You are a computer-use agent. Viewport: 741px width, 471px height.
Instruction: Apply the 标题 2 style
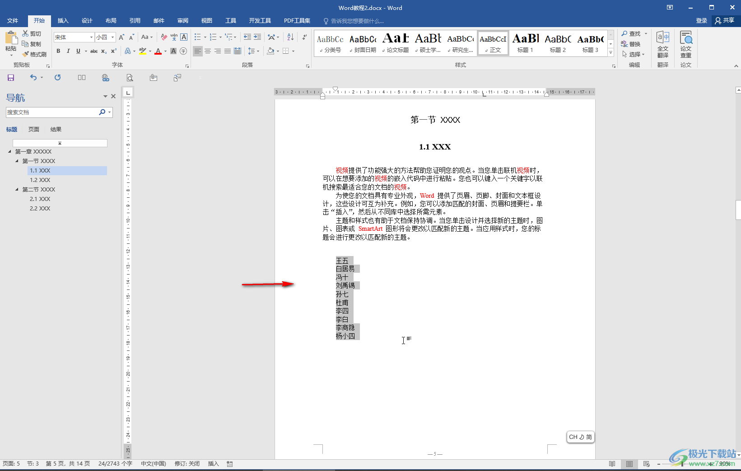[558, 43]
